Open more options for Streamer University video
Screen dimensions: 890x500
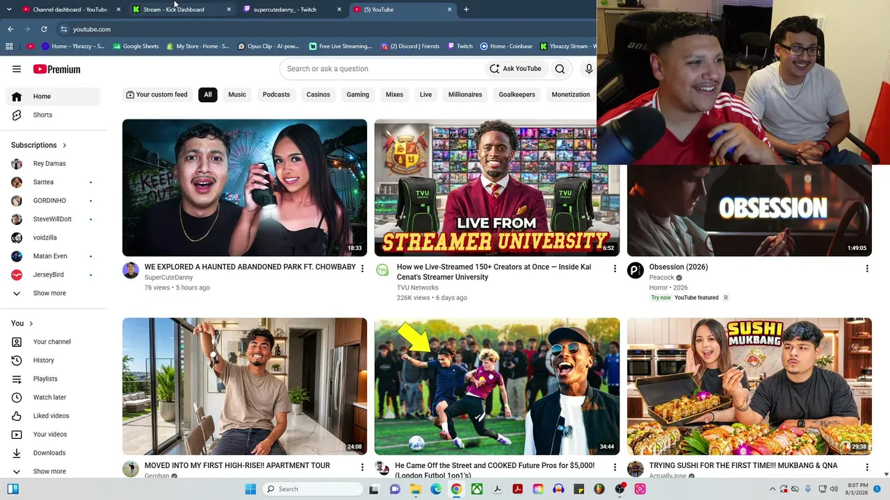pos(615,269)
